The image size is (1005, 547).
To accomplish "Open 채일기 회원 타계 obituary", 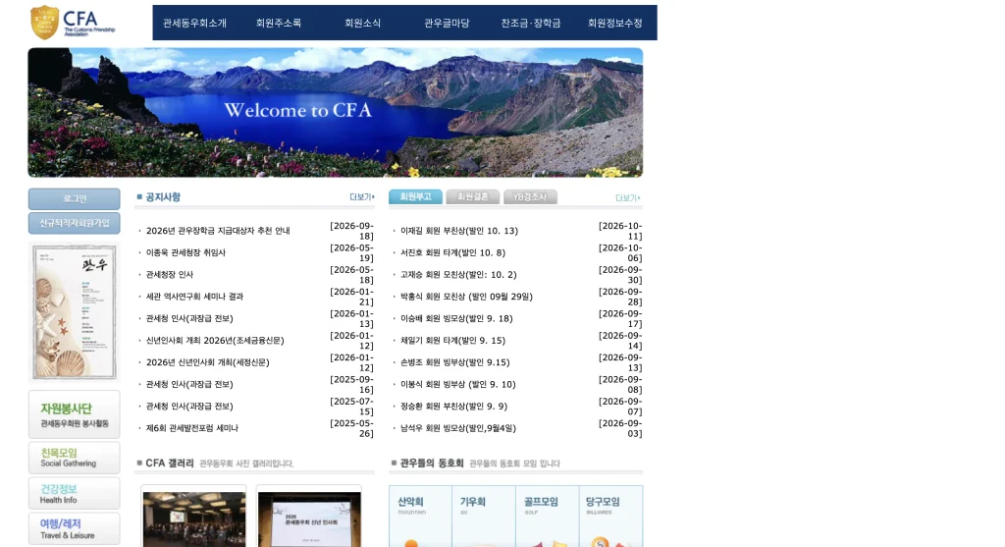I will coord(452,341).
